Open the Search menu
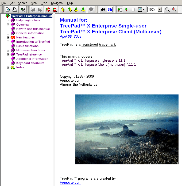Screen dimensions: 182x186 23,3
